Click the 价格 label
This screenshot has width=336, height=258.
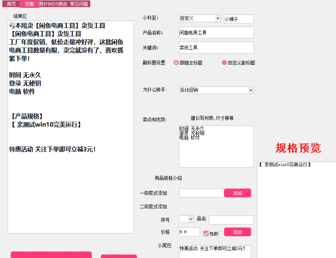(165, 232)
